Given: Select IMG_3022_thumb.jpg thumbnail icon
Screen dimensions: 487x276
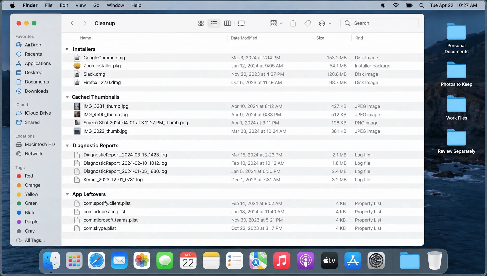Looking at the screenshot, I should pyautogui.click(x=77, y=131).
